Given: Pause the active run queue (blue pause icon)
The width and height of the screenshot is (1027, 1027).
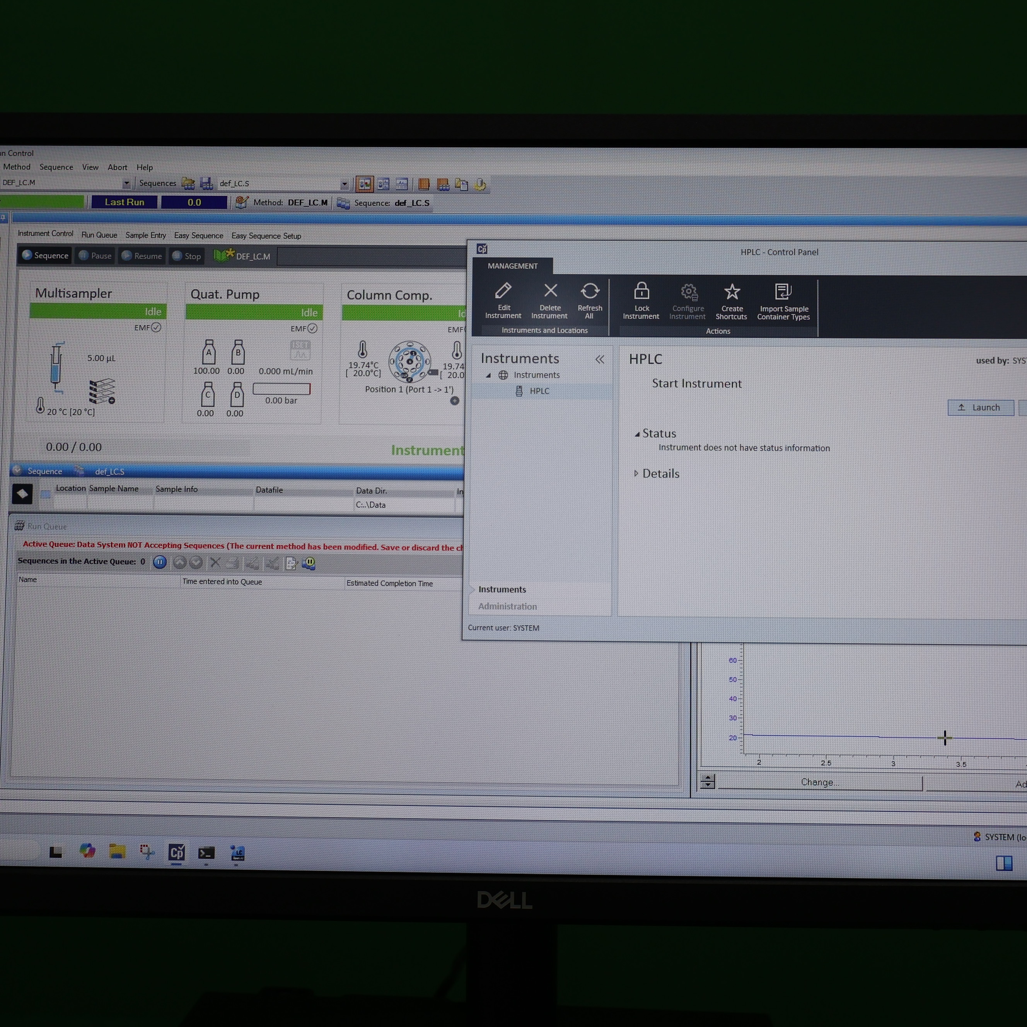Looking at the screenshot, I should 159,562.
